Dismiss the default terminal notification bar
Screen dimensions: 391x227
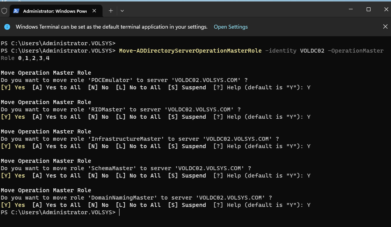pyautogui.click(x=385, y=27)
